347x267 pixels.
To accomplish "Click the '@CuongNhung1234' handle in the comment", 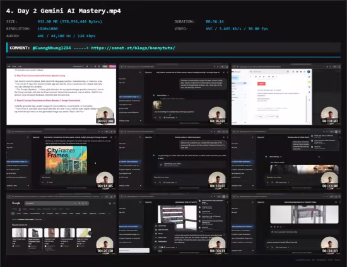I will click(x=52, y=48).
